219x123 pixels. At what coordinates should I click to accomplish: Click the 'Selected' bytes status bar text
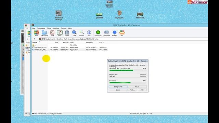click(x=50, y=114)
